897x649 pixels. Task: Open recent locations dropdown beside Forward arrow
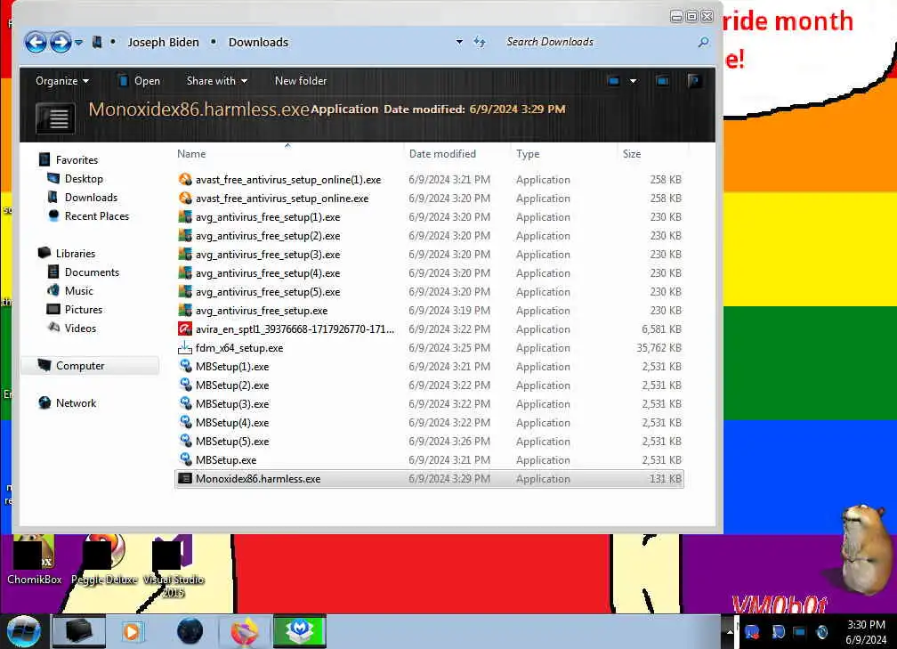pos(79,43)
